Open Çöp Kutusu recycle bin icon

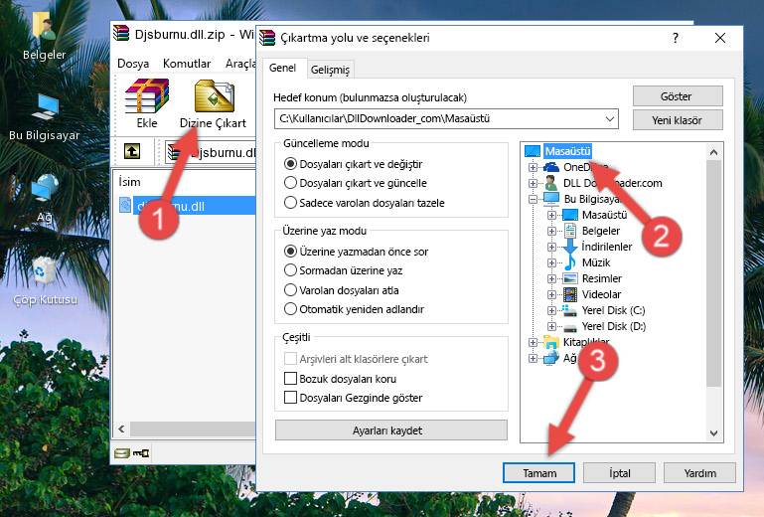(x=45, y=280)
